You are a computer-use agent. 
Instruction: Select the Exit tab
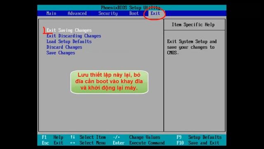pyautogui.click(x=155, y=13)
